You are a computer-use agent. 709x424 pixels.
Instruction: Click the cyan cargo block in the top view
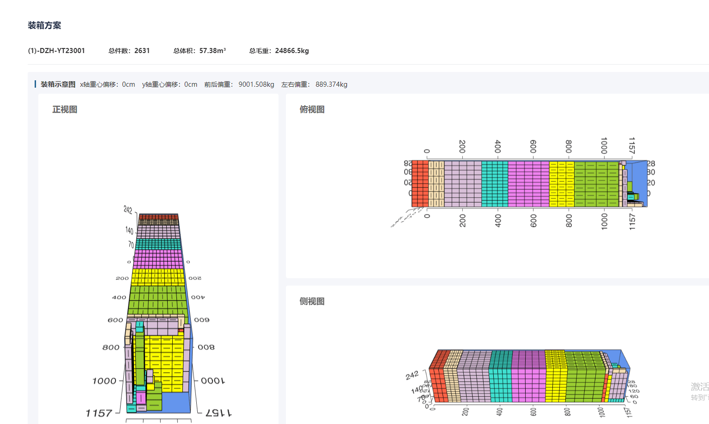[495, 184]
